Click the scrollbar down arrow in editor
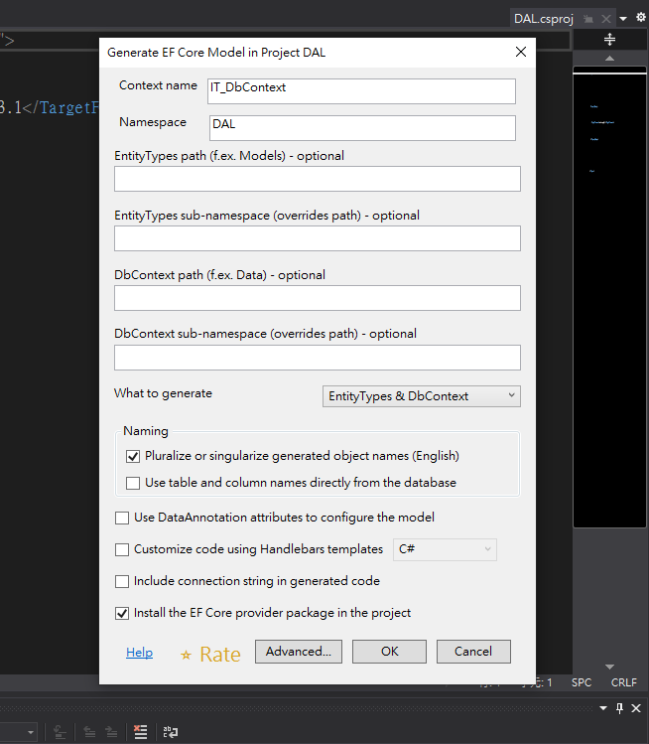The height and width of the screenshot is (744, 649). 609,667
